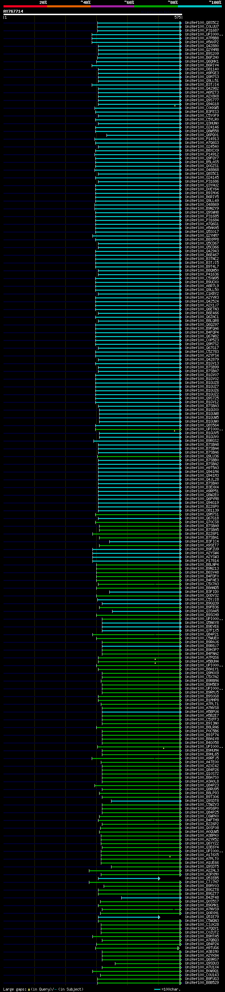The height and width of the screenshot is (992, 225).
Task: Click the alignment bar for UniRef100_B4ZF48
Action: pyautogui.click(x=152, y=898)
